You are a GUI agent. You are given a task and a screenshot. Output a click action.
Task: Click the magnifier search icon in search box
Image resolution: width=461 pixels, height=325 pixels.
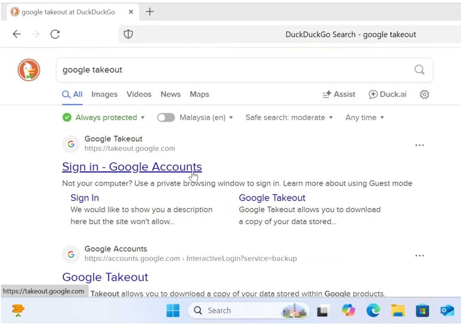[x=419, y=70]
